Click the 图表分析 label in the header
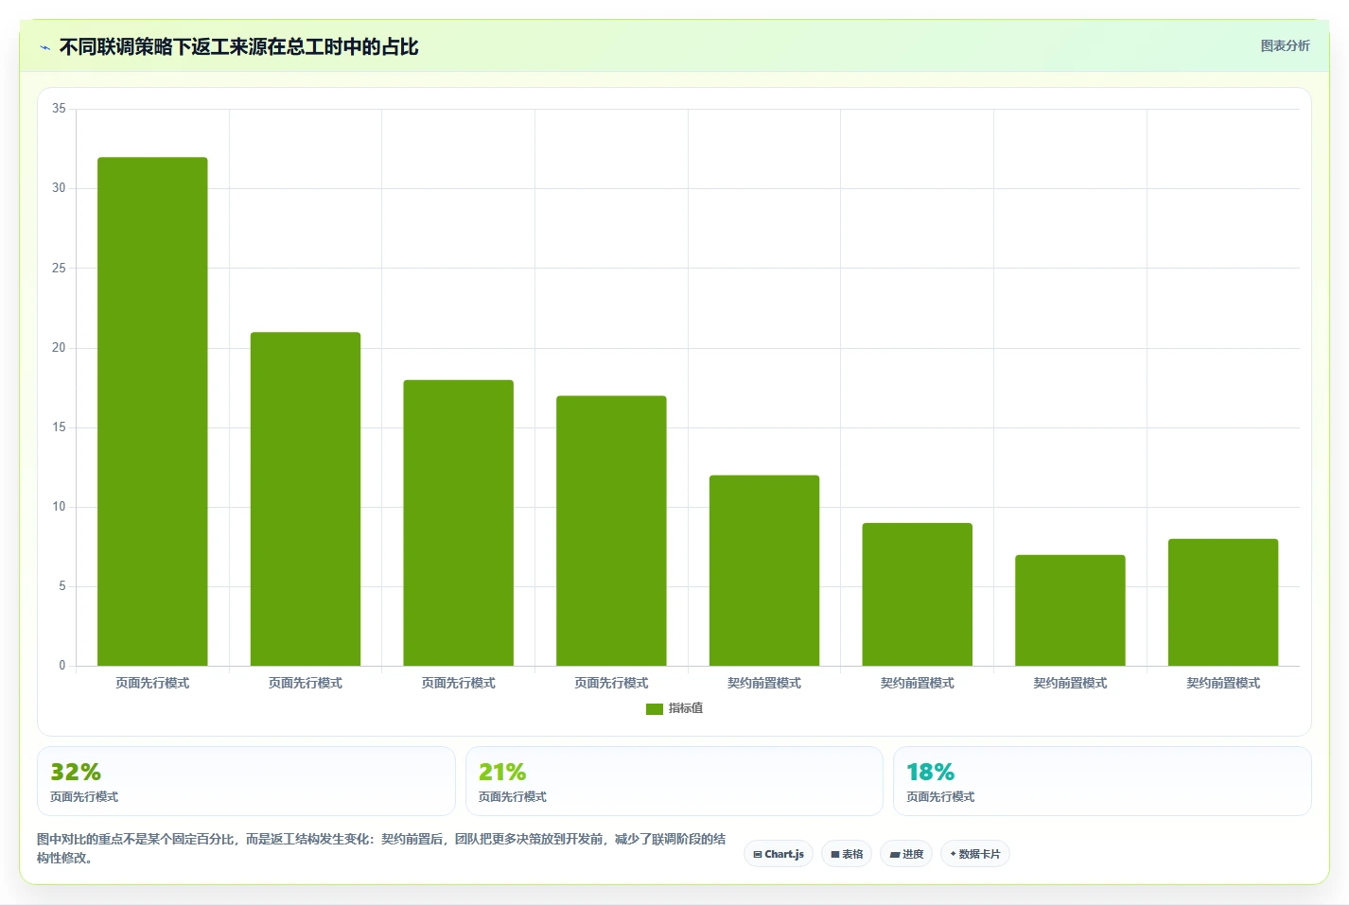Screen dimensions: 1349x905 (1285, 45)
